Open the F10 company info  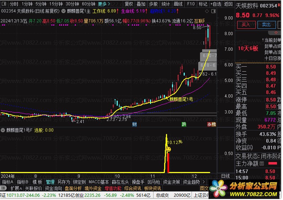coord(191,4)
